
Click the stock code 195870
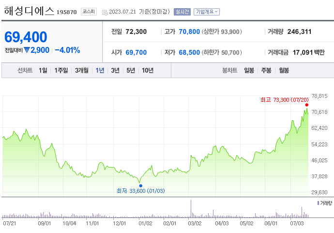pos(67,12)
